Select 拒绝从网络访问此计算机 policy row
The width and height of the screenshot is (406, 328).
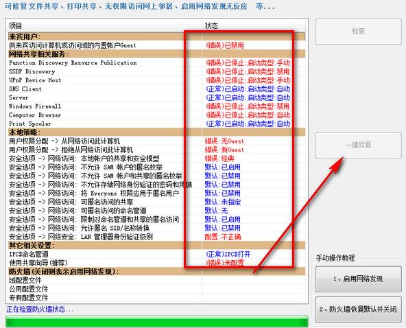[x=156, y=150]
